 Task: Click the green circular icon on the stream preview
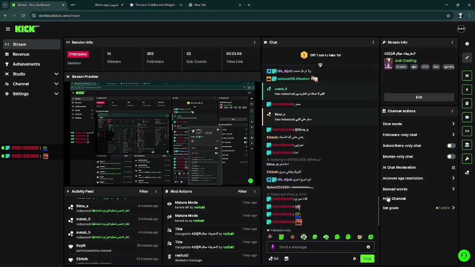(250, 181)
